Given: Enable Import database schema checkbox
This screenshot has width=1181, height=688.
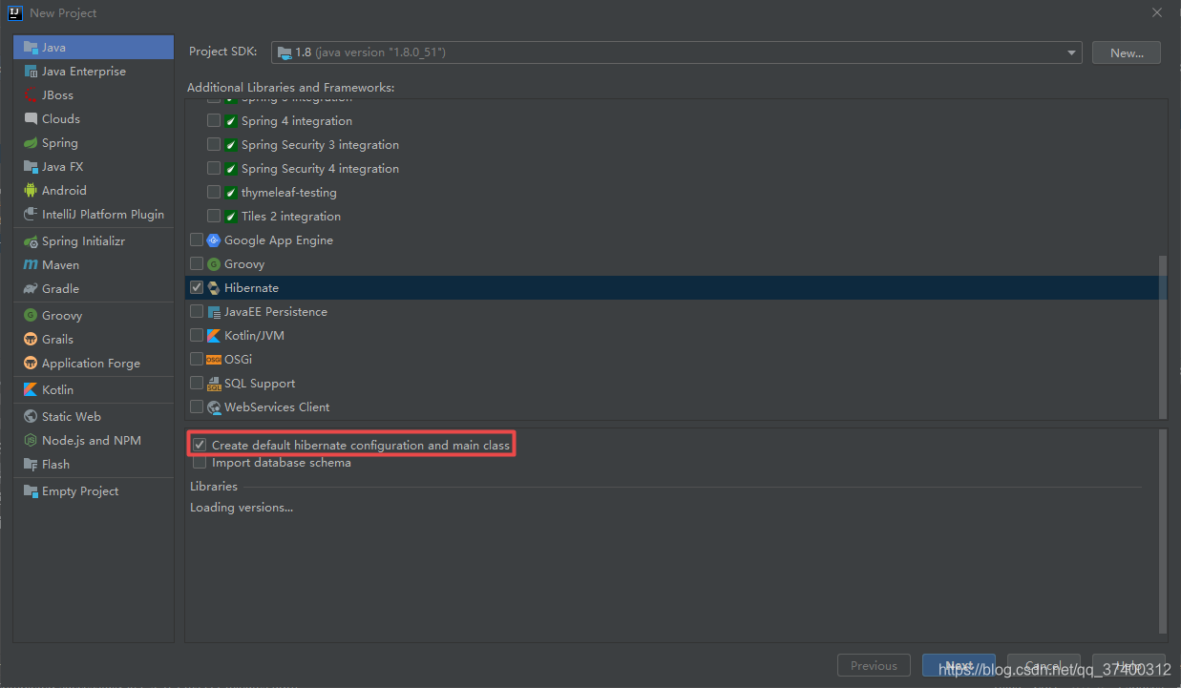Looking at the screenshot, I should [x=200, y=462].
